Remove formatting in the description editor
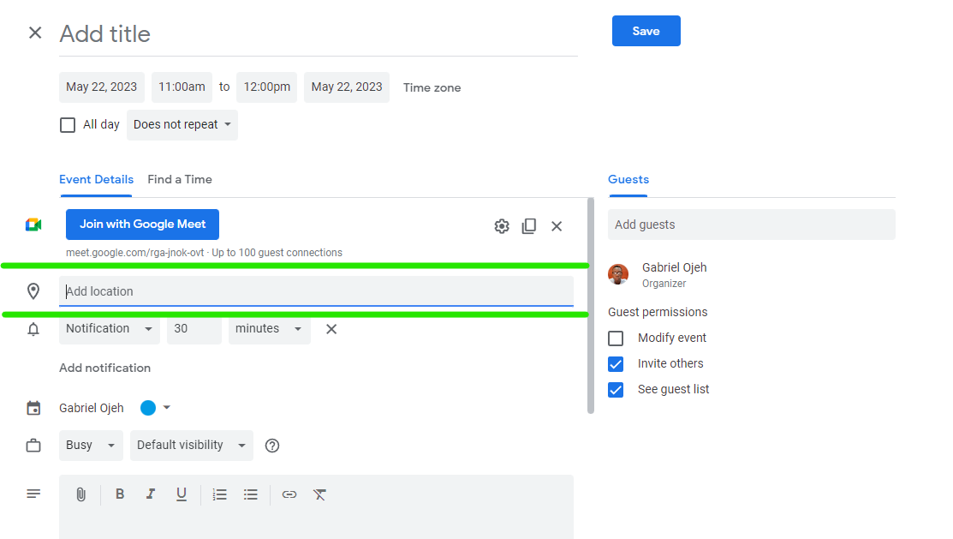Screen dimensions: 953x539 (319, 494)
